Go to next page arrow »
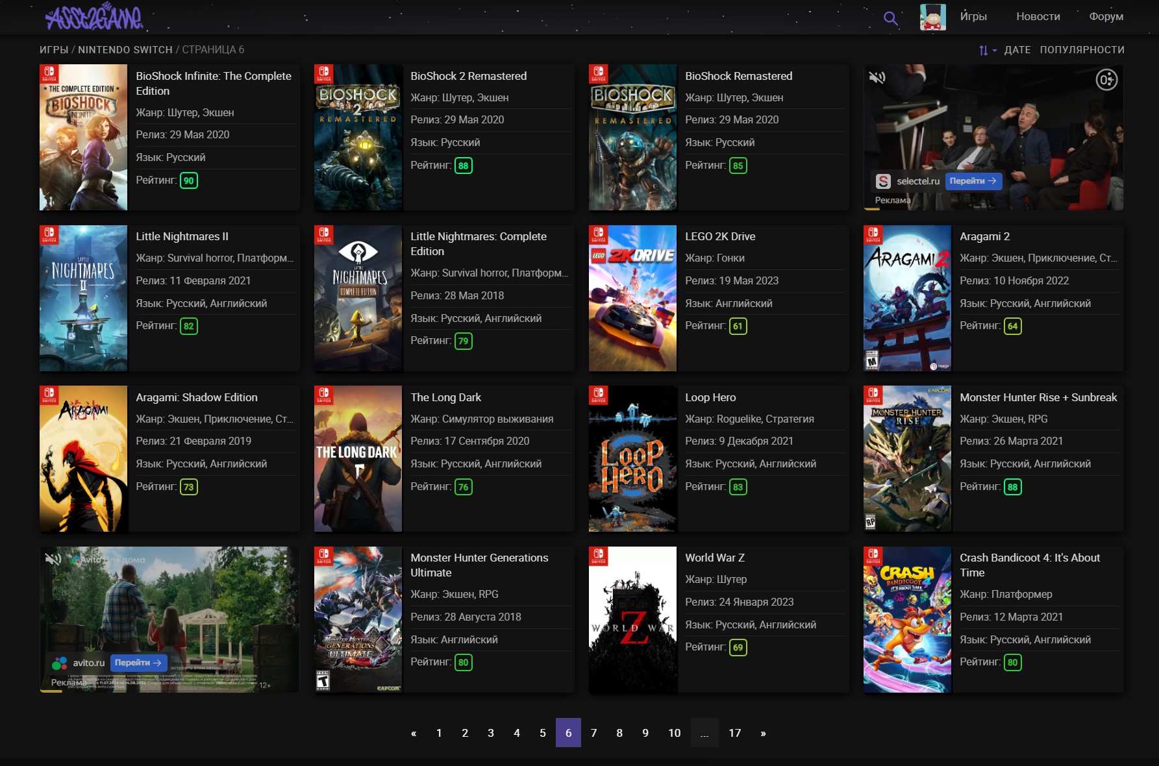Screen dimensions: 1159x766 click(x=763, y=733)
